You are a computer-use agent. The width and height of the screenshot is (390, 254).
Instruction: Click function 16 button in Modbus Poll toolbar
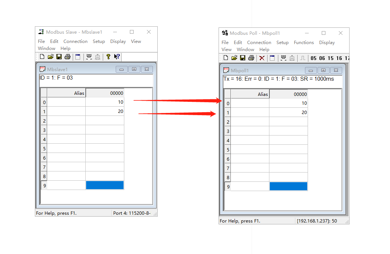point(339,58)
